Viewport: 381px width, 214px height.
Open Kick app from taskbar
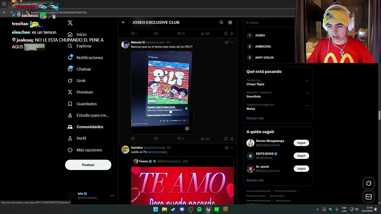click(x=217, y=209)
